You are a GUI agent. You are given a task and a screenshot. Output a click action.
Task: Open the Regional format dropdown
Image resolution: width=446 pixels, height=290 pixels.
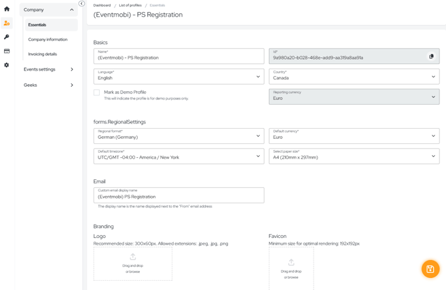178,136
